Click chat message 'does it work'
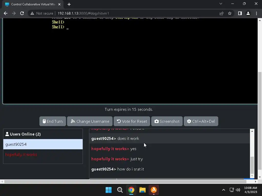Viewport: 262px width, 196px height. (x=128, y=139)
